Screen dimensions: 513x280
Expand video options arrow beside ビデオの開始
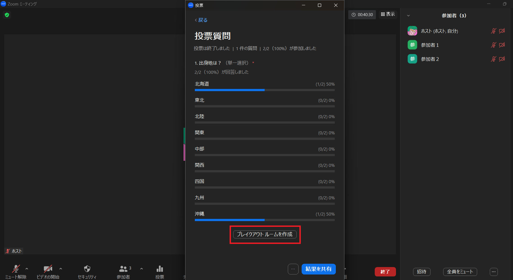pyautogui.click(x=61, y=268)
